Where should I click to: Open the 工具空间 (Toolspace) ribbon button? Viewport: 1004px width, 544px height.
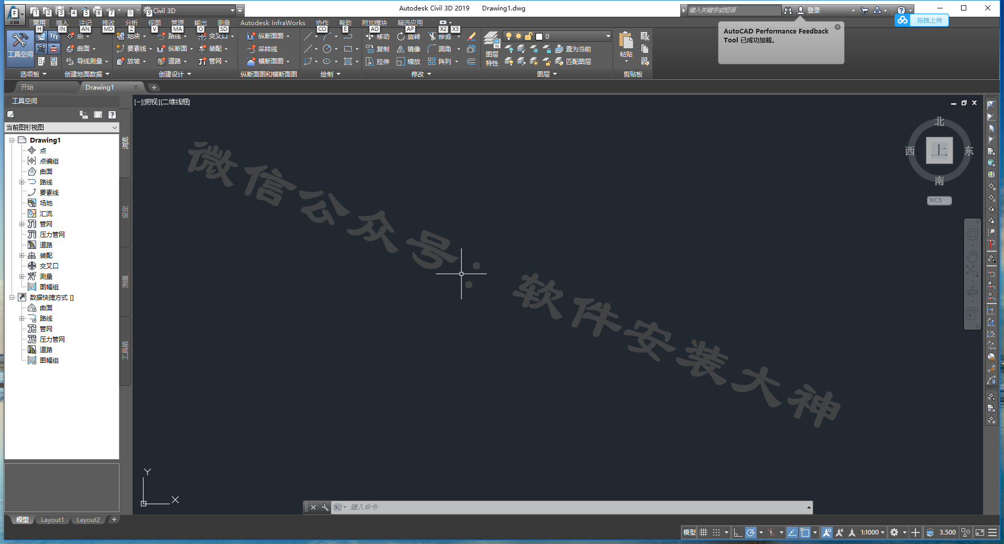pyautogui.click(x=20, y=48)
